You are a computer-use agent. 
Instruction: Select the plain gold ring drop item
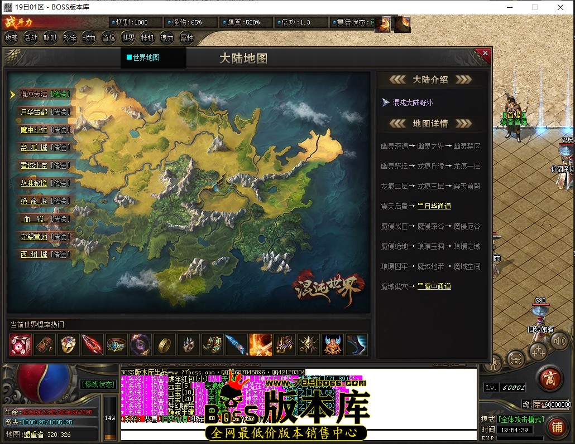pos(165,345)
